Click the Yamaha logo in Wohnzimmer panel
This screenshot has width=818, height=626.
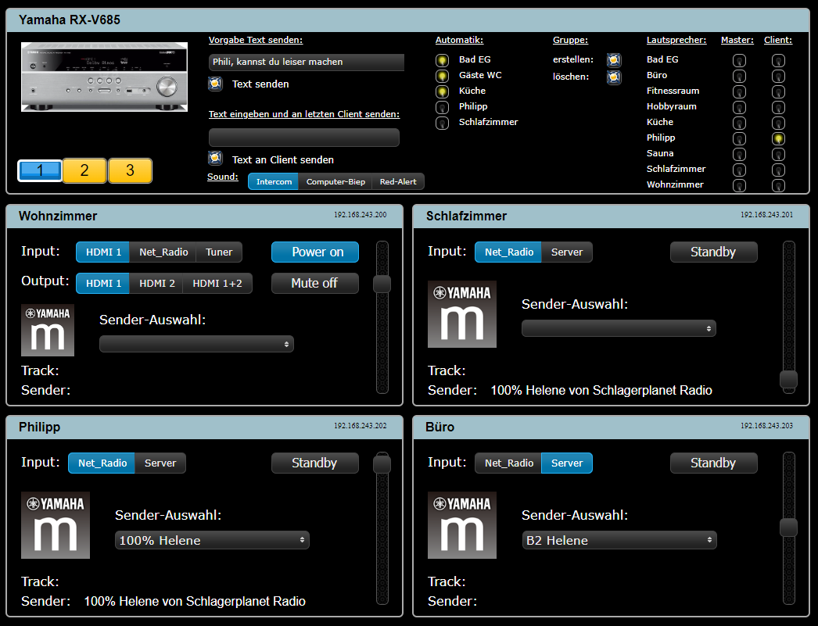48,331
